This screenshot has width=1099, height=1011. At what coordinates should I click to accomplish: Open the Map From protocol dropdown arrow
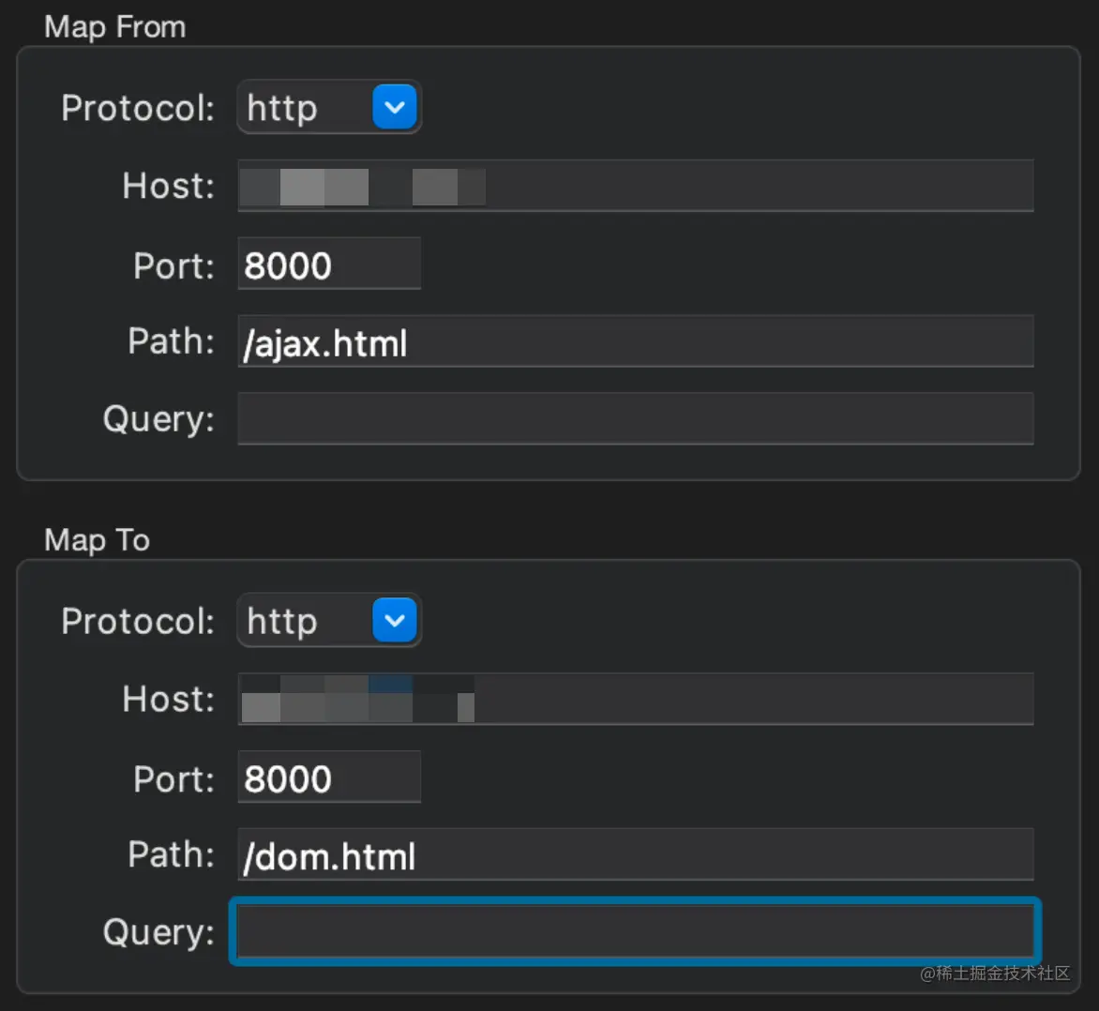click(395, 107)
